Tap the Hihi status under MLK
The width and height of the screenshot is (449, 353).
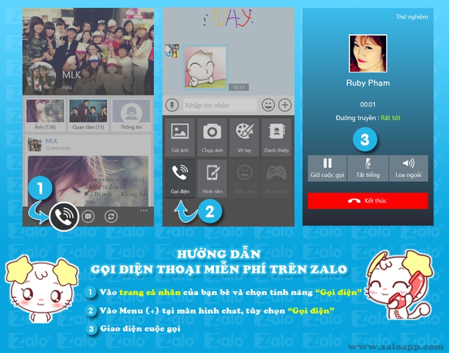pyautogui.click(x=67, y=88)
